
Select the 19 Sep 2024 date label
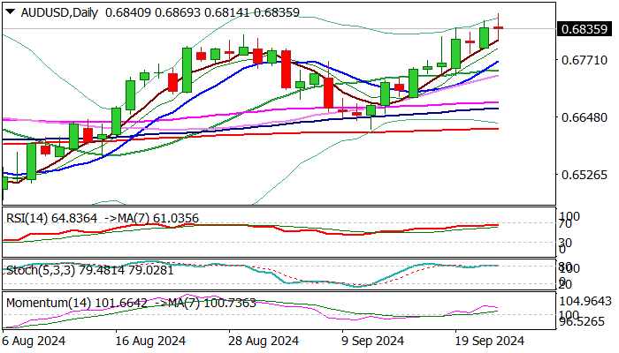[x=490, y=341]
